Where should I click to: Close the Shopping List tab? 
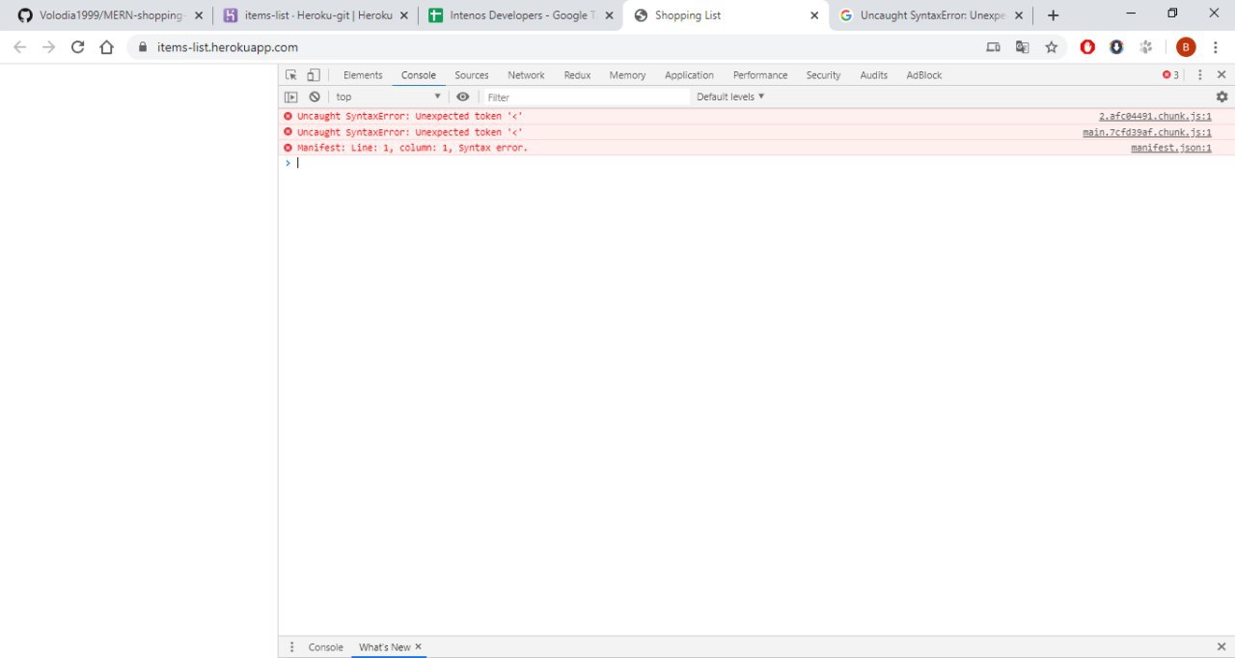814,15
